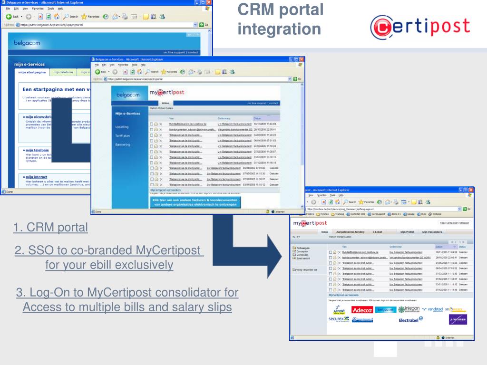Check last message checkbox in the bottom-right window
The height and width of the screenshot is (365, 487).
[331, 290]
